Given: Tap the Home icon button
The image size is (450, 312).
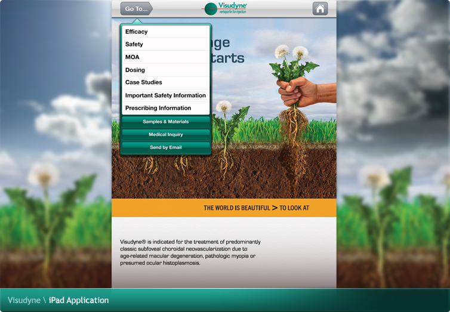Looking at the screenshot, I should pyautogui.click(x=320, y=8).
